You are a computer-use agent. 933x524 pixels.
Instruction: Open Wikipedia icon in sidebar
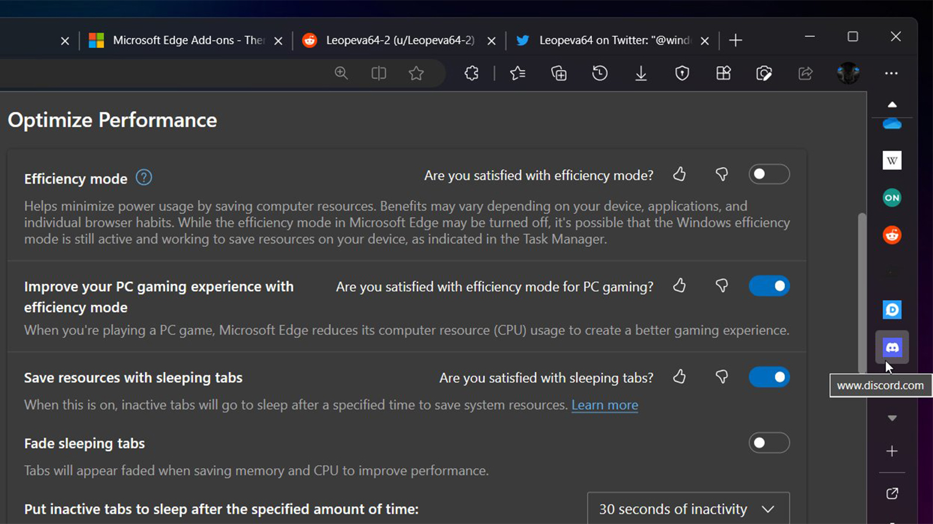892,160
